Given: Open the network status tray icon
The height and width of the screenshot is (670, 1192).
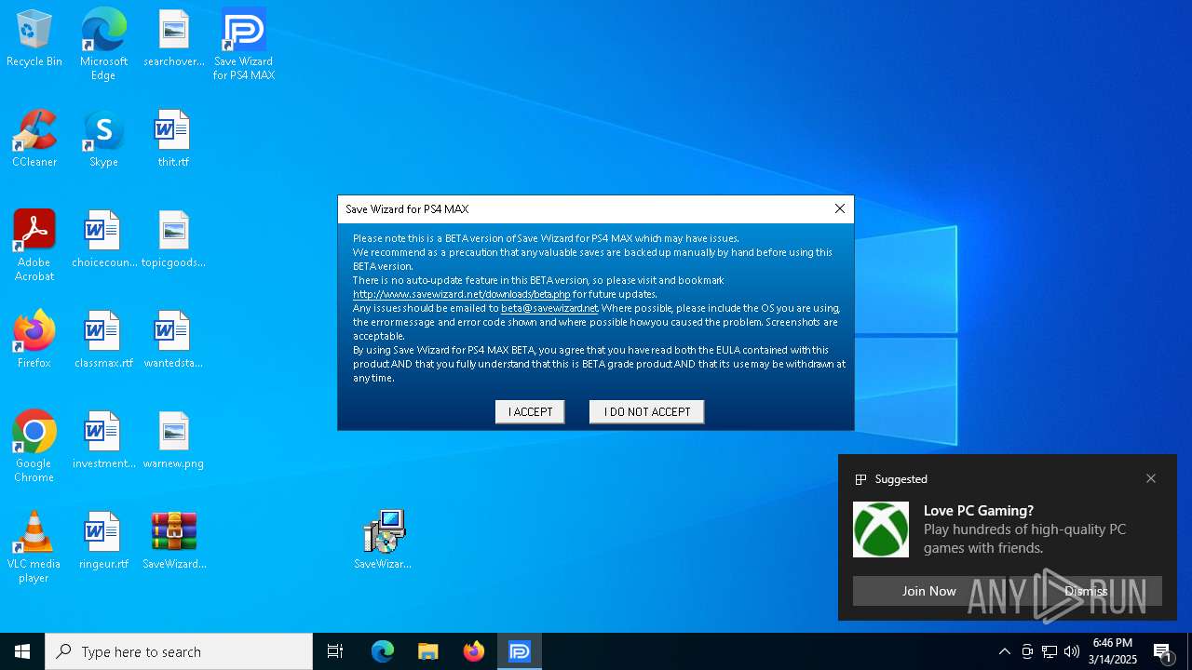Looking at the screenshot, I should pos(1050,651).
